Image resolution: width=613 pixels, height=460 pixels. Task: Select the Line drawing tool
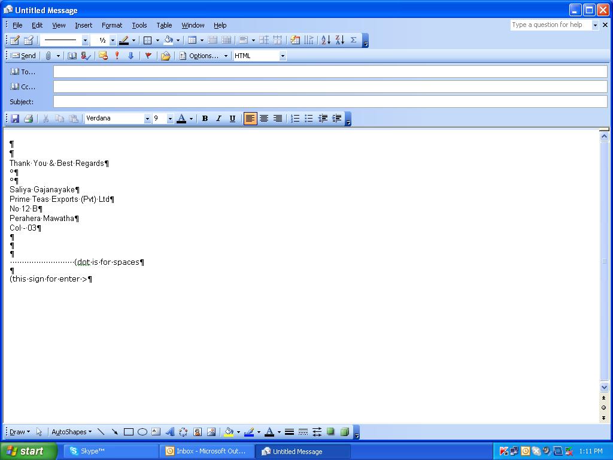(101, 432)
